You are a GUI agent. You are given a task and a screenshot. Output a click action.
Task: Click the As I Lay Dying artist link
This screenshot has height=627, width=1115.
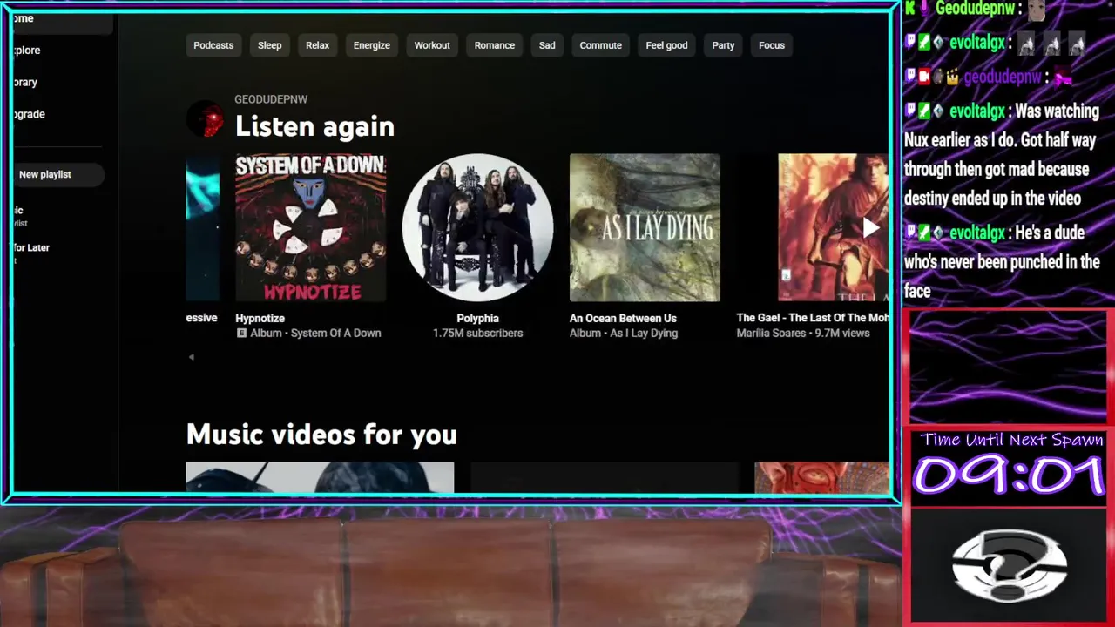[644, 333]
